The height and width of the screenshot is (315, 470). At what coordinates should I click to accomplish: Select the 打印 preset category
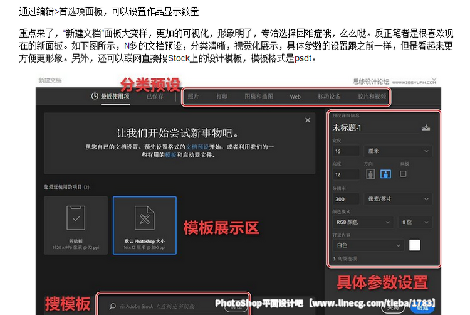click(x=222, y=96)
